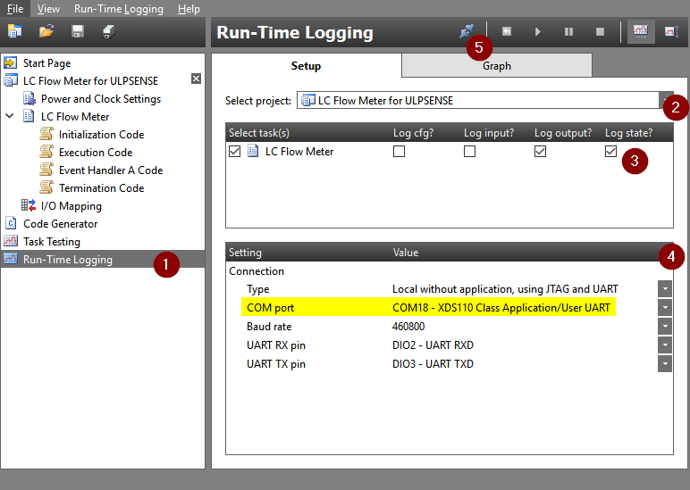
Task: Toggle the LC Flow Meter task selection checkbox
Action: (x=234, y=152)
